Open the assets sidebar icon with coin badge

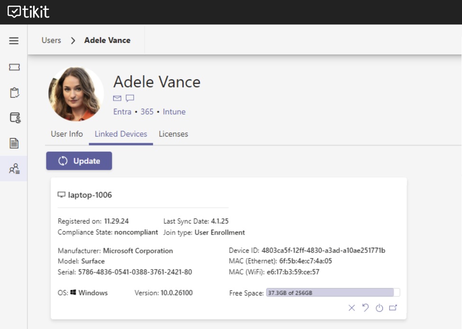pos(15,118)
